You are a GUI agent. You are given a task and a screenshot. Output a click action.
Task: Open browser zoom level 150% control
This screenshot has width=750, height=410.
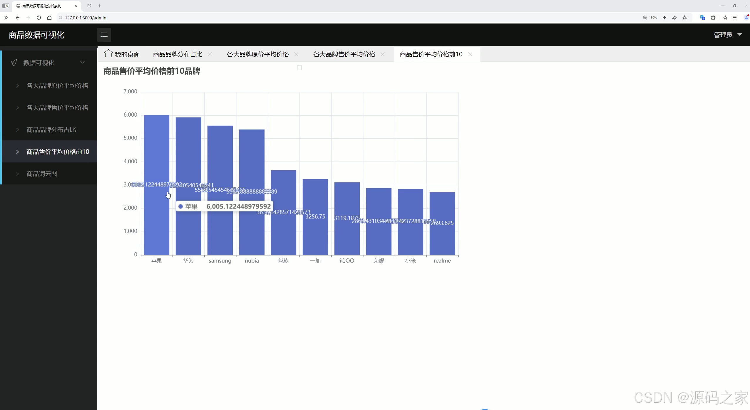[649, 18]
